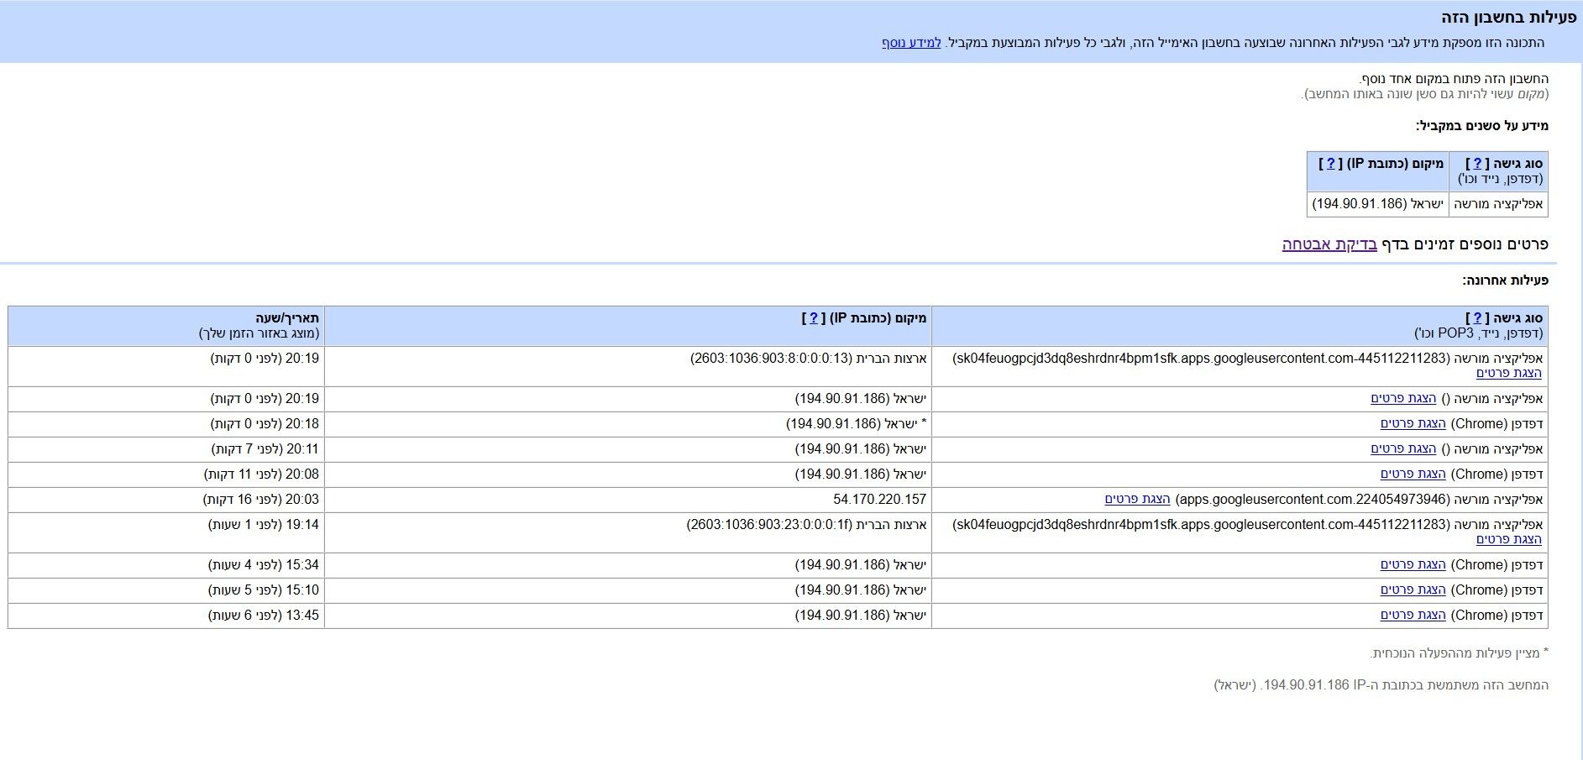Click access type help '?' in concurrent sessions table
Image resolution: width=1583 pixels, height=760 pixels.
point(1477,164)
